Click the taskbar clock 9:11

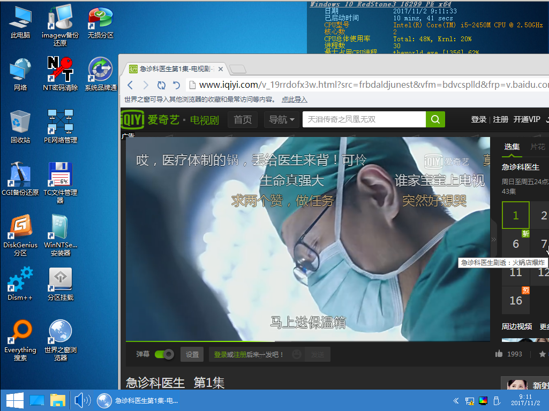[525, 400]
